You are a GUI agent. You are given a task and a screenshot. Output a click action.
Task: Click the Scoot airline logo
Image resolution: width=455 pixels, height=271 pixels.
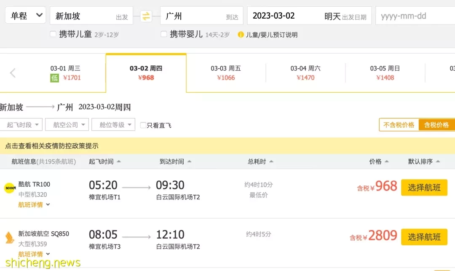(10, 188)
